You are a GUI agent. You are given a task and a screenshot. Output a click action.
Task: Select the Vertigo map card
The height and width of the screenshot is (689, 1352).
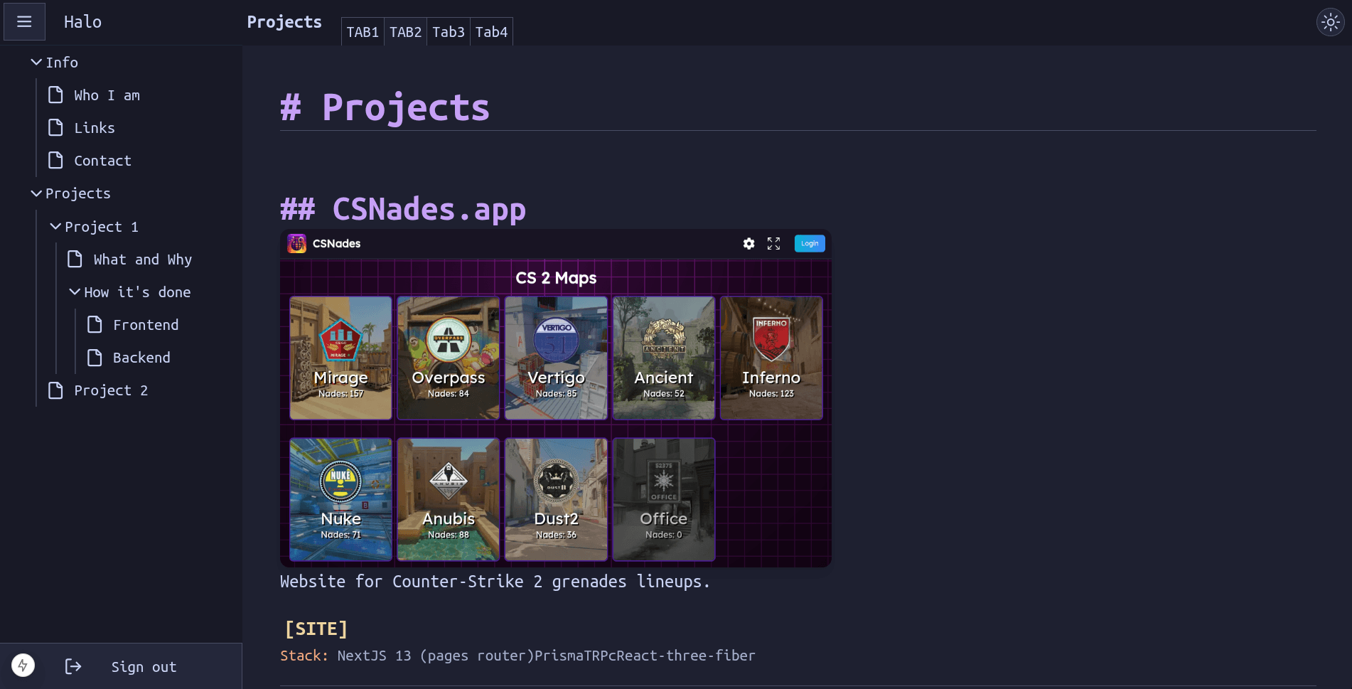pyautogui.click(x=556, y=358)
